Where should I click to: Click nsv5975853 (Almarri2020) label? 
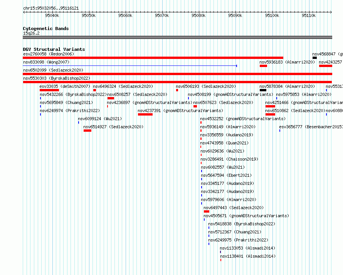[304, 94]
